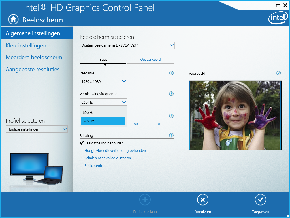290x218 pixels.
Task: Select 62p Hz refresh rate
Action: click(x=103, y=121)
